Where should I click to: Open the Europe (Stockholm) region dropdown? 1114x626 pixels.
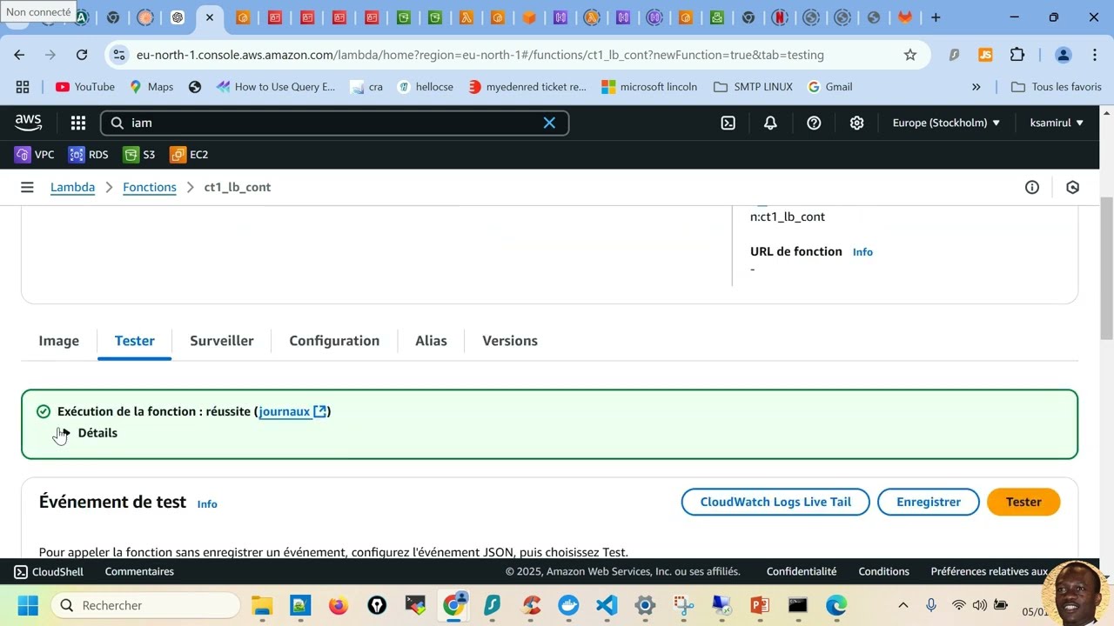pos(946,123)
